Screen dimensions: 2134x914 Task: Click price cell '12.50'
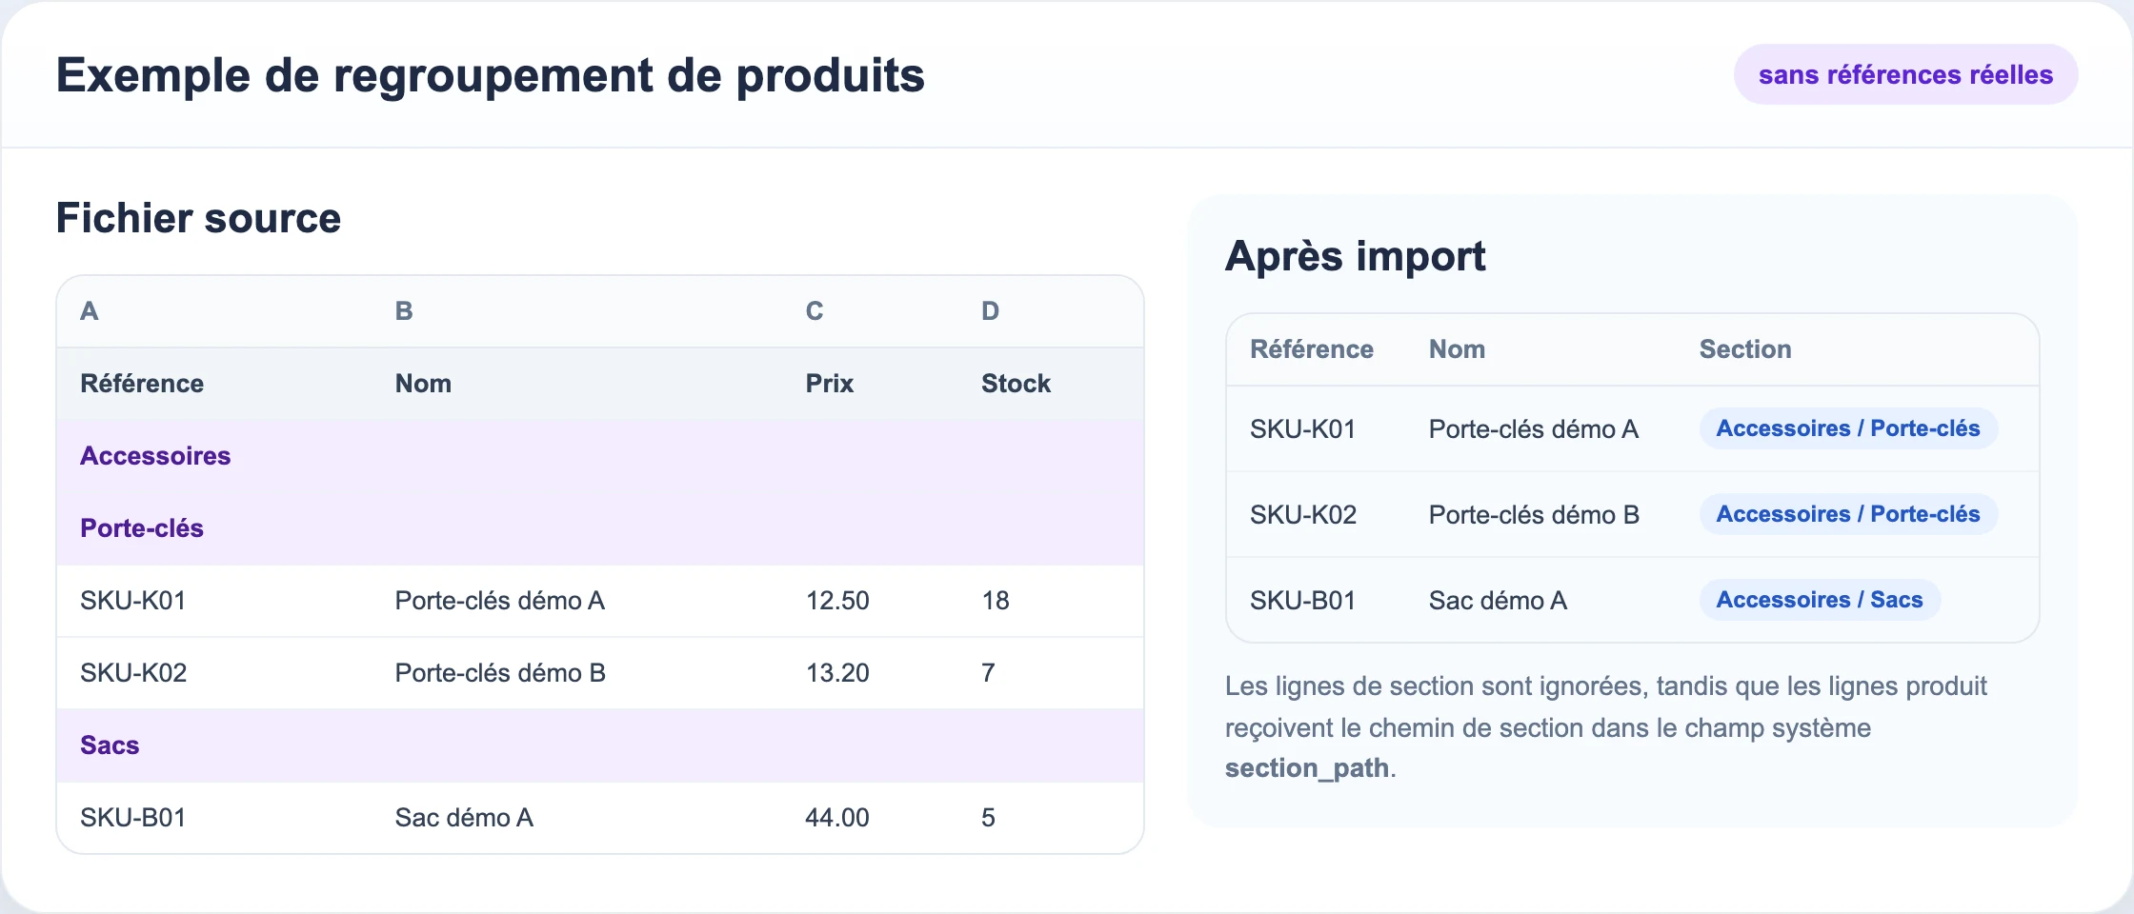click(837, 601)
